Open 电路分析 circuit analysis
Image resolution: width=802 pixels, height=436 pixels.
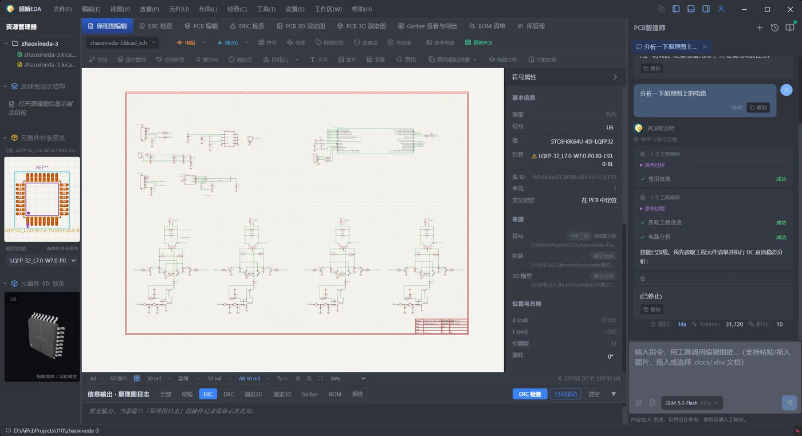tap(502, 60)
